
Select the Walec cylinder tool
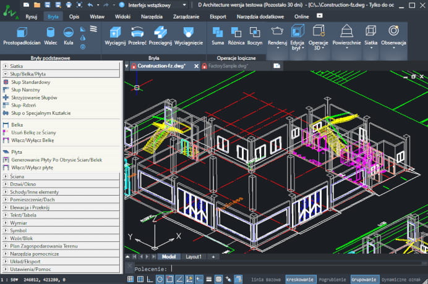click(51, 36)
